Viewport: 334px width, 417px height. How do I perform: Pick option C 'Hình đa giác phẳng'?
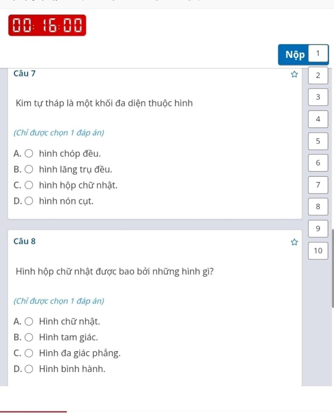coord(29,353)
